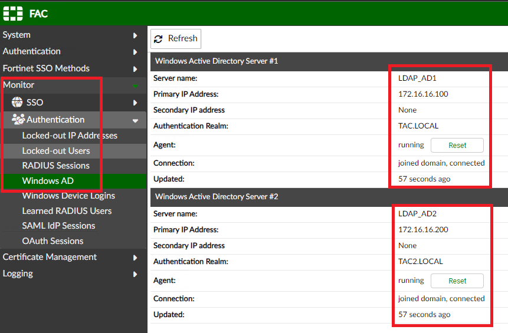
Task: Click Server #1 Secondary IP None value
Action: [x=407, y=110]
